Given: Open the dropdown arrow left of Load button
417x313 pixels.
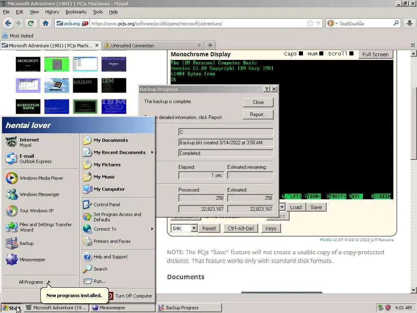Looking at the screenshot, I should click(x=282, y=207).
